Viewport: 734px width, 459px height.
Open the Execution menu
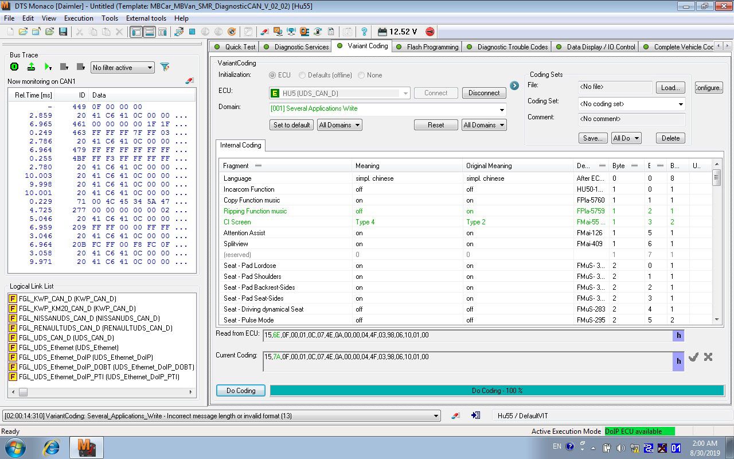(79, 18)
